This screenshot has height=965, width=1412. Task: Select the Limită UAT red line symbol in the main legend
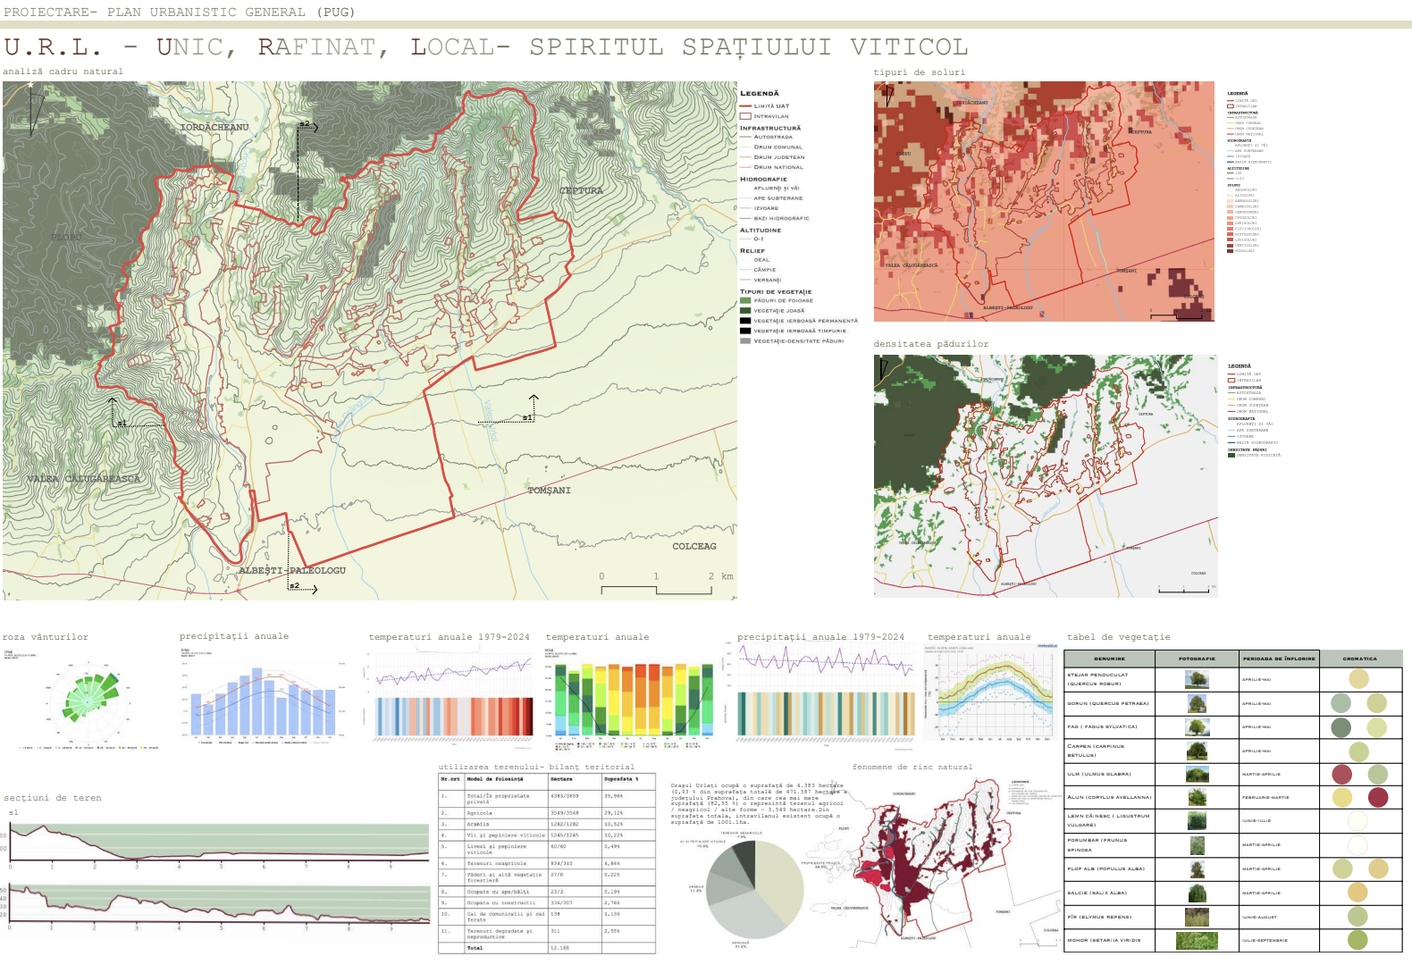pos(745,106)
